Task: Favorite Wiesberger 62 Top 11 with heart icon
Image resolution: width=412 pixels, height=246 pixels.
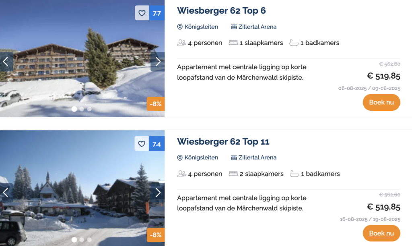Action: coord(142,144)
